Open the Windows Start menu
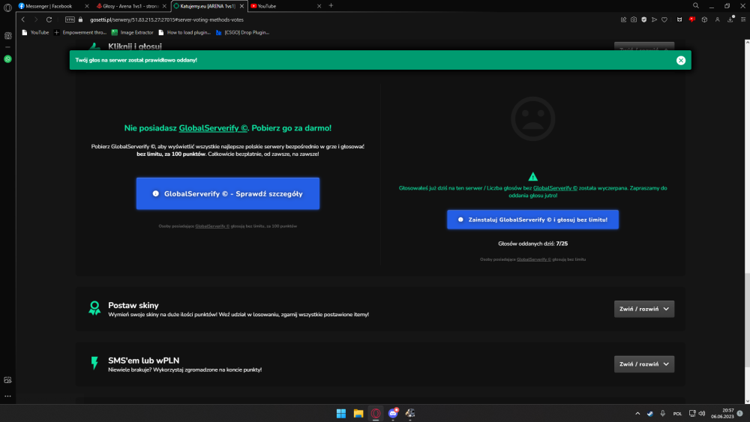The width and height of the screenshot is (750, 422). pos(341,414)
